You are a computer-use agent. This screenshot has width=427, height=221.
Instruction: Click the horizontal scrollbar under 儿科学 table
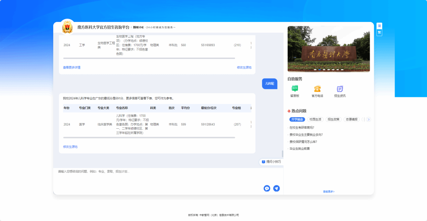point(149,137)
